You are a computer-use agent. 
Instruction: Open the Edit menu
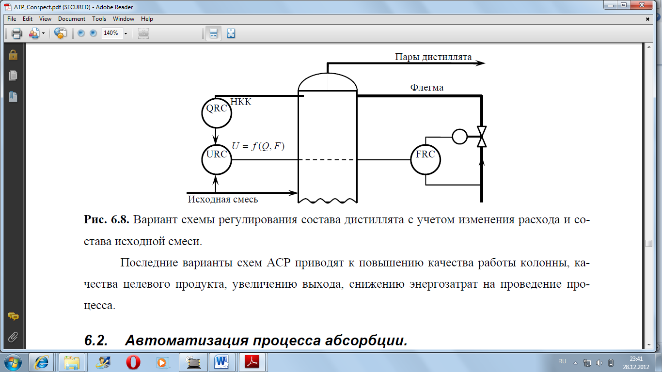point(28,19)
